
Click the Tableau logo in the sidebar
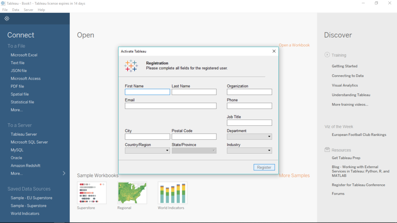coord(6,18)
